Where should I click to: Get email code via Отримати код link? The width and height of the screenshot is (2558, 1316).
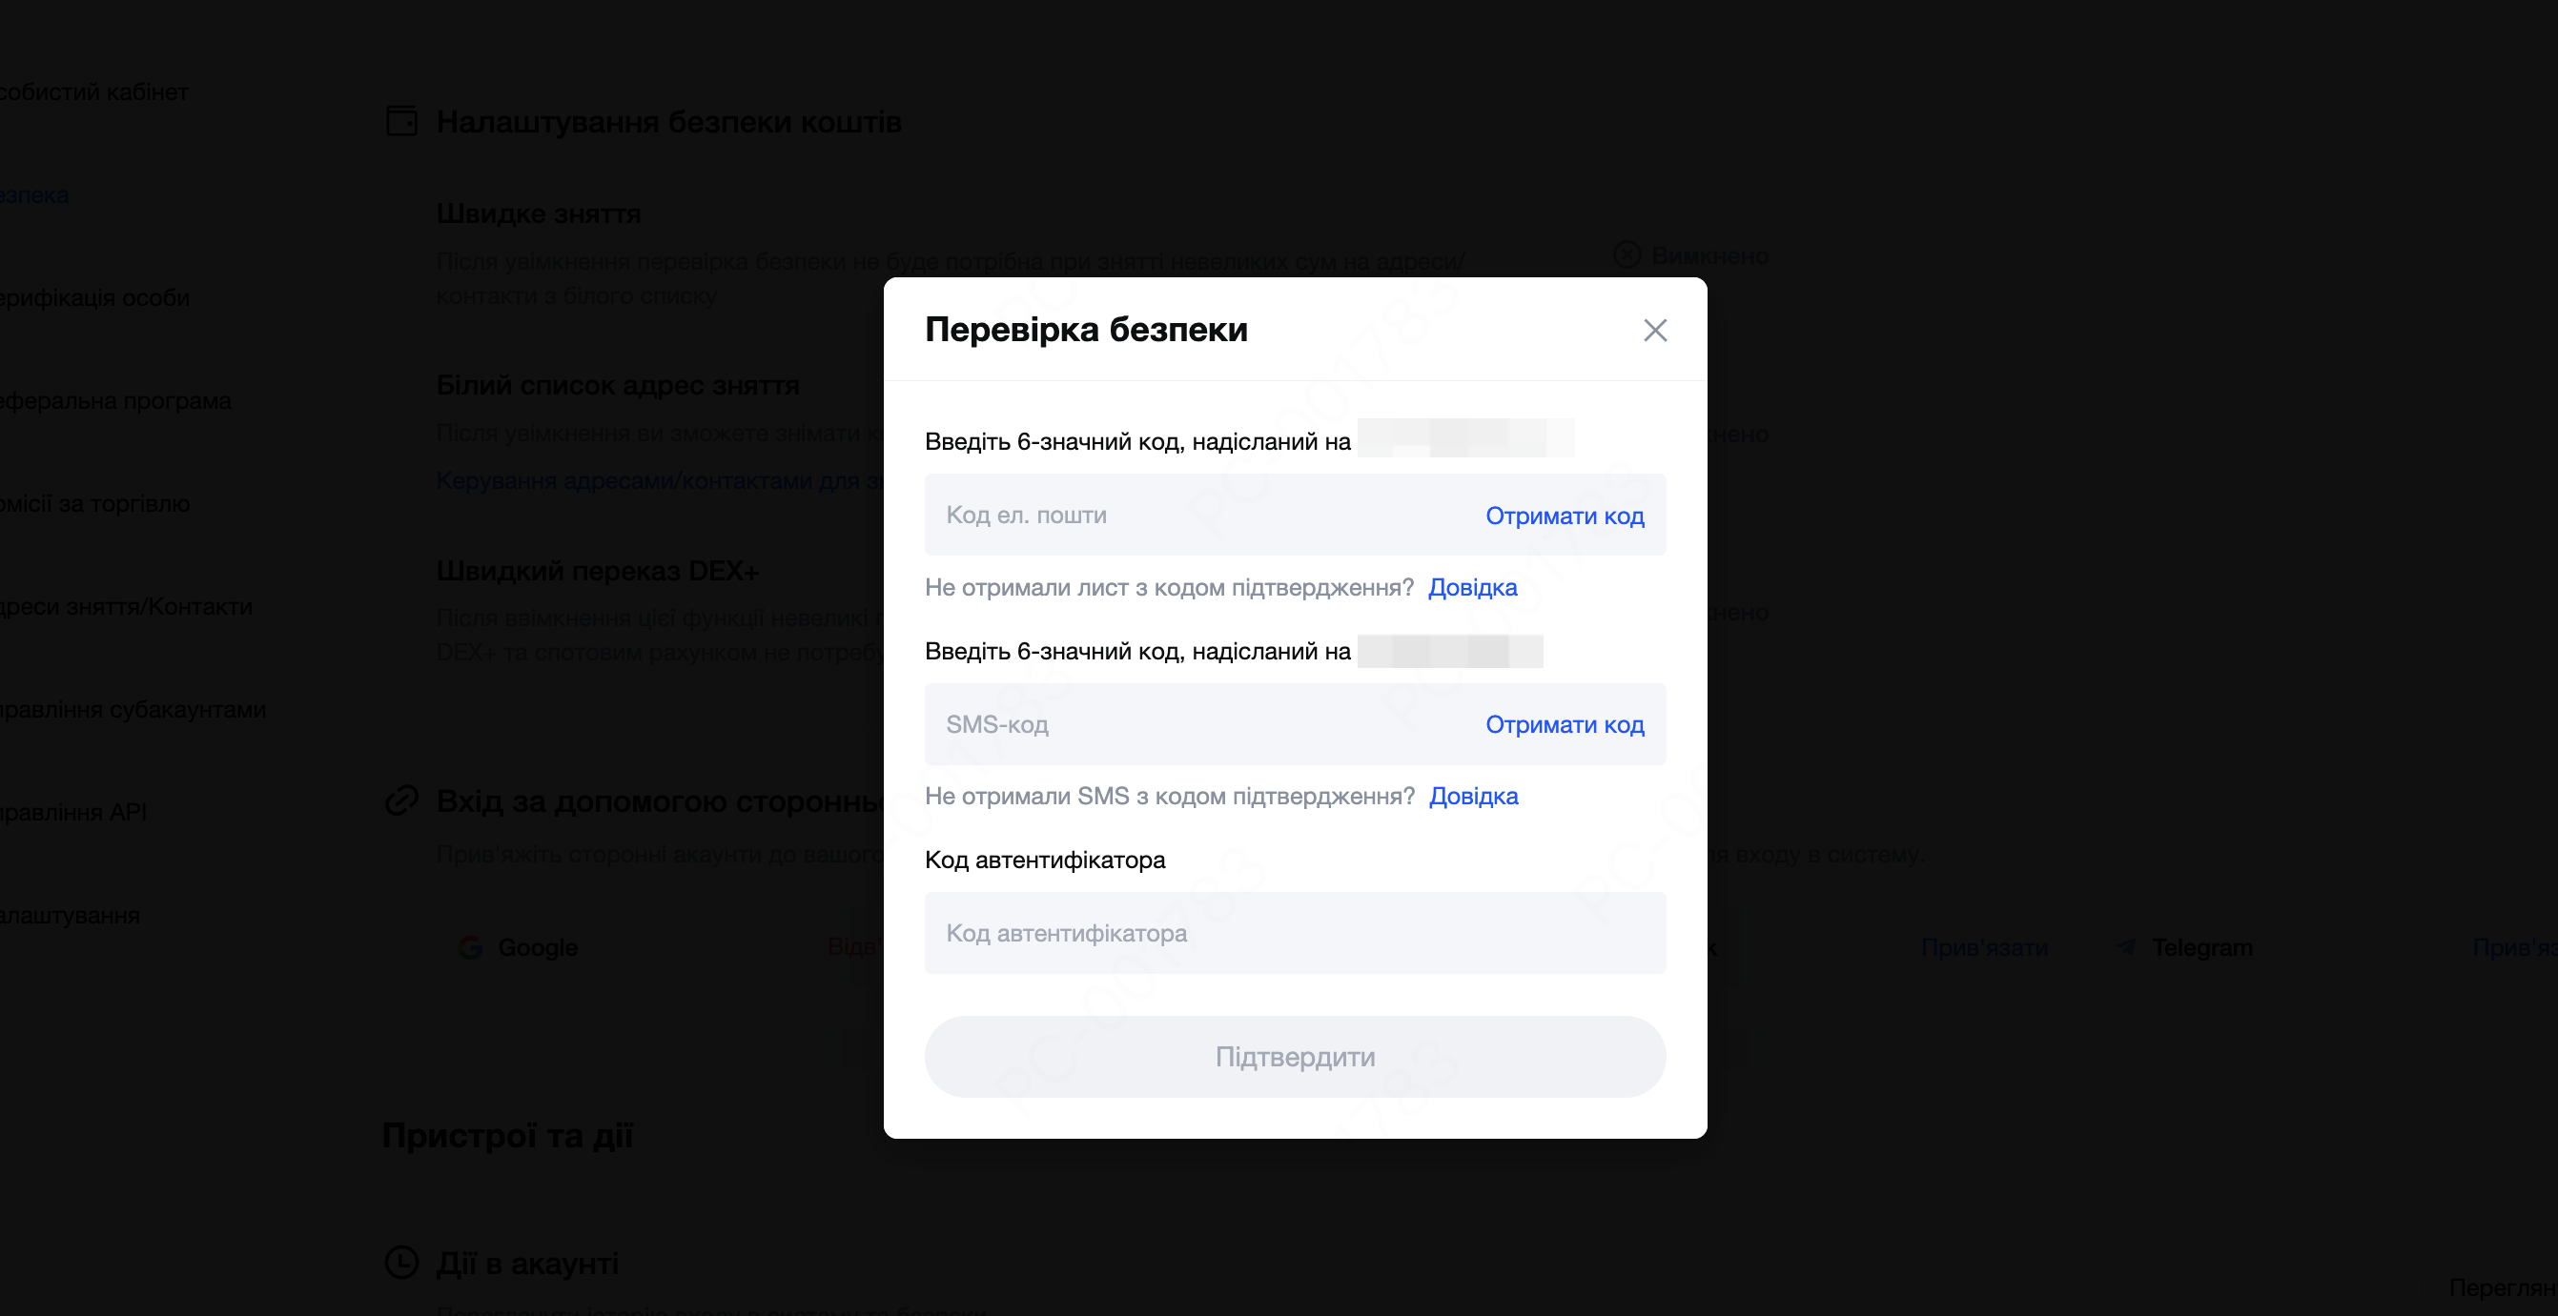point(1564,516)
